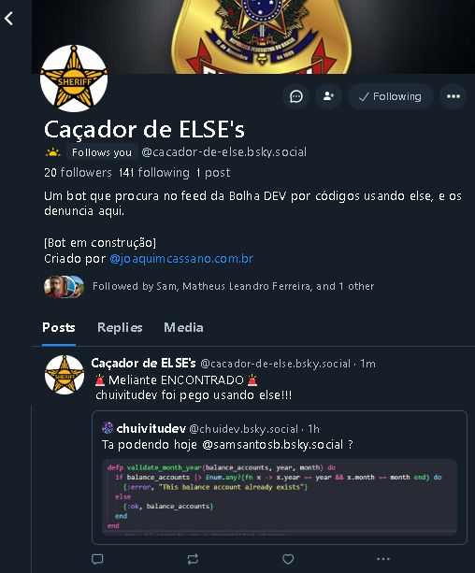Open chuivitudev's quoted post author name
This screenshot has width=475, height=573.
point(151,429)
